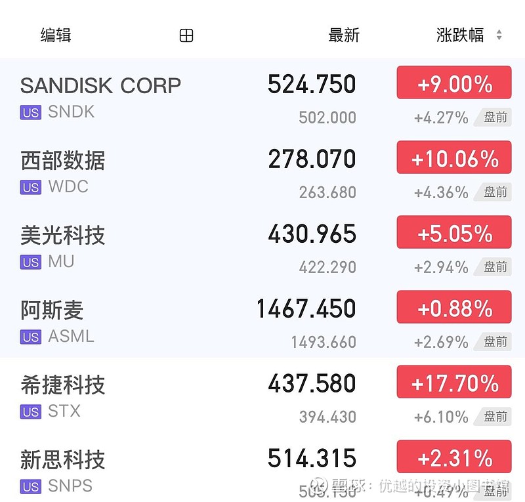
Task: Click the US market badge beside MU
Action: (31, 262)
